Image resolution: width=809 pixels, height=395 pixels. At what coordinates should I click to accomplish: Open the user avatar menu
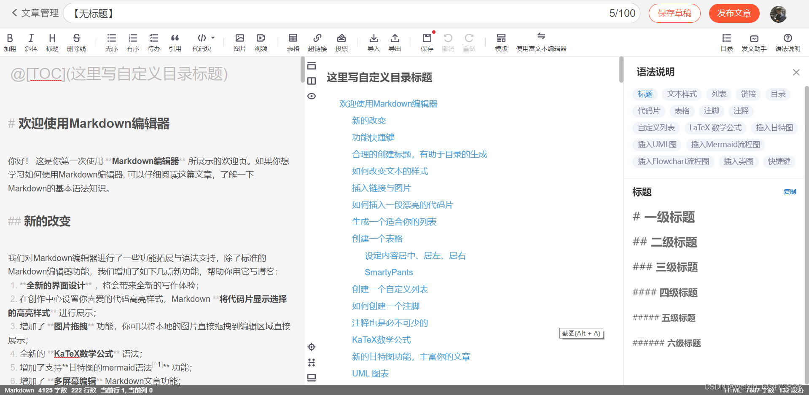coord(778,14)
